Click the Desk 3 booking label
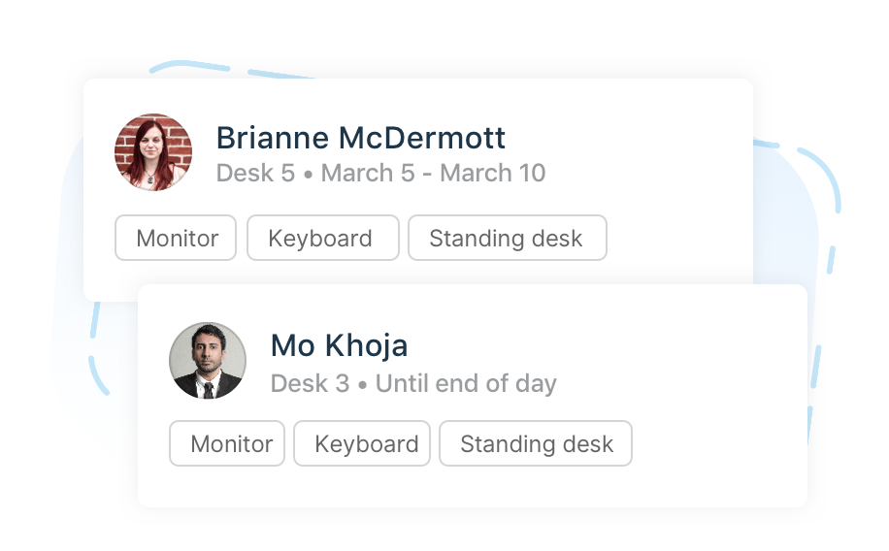The width and height of the screenshot is (889, 551). click(311, 384)
